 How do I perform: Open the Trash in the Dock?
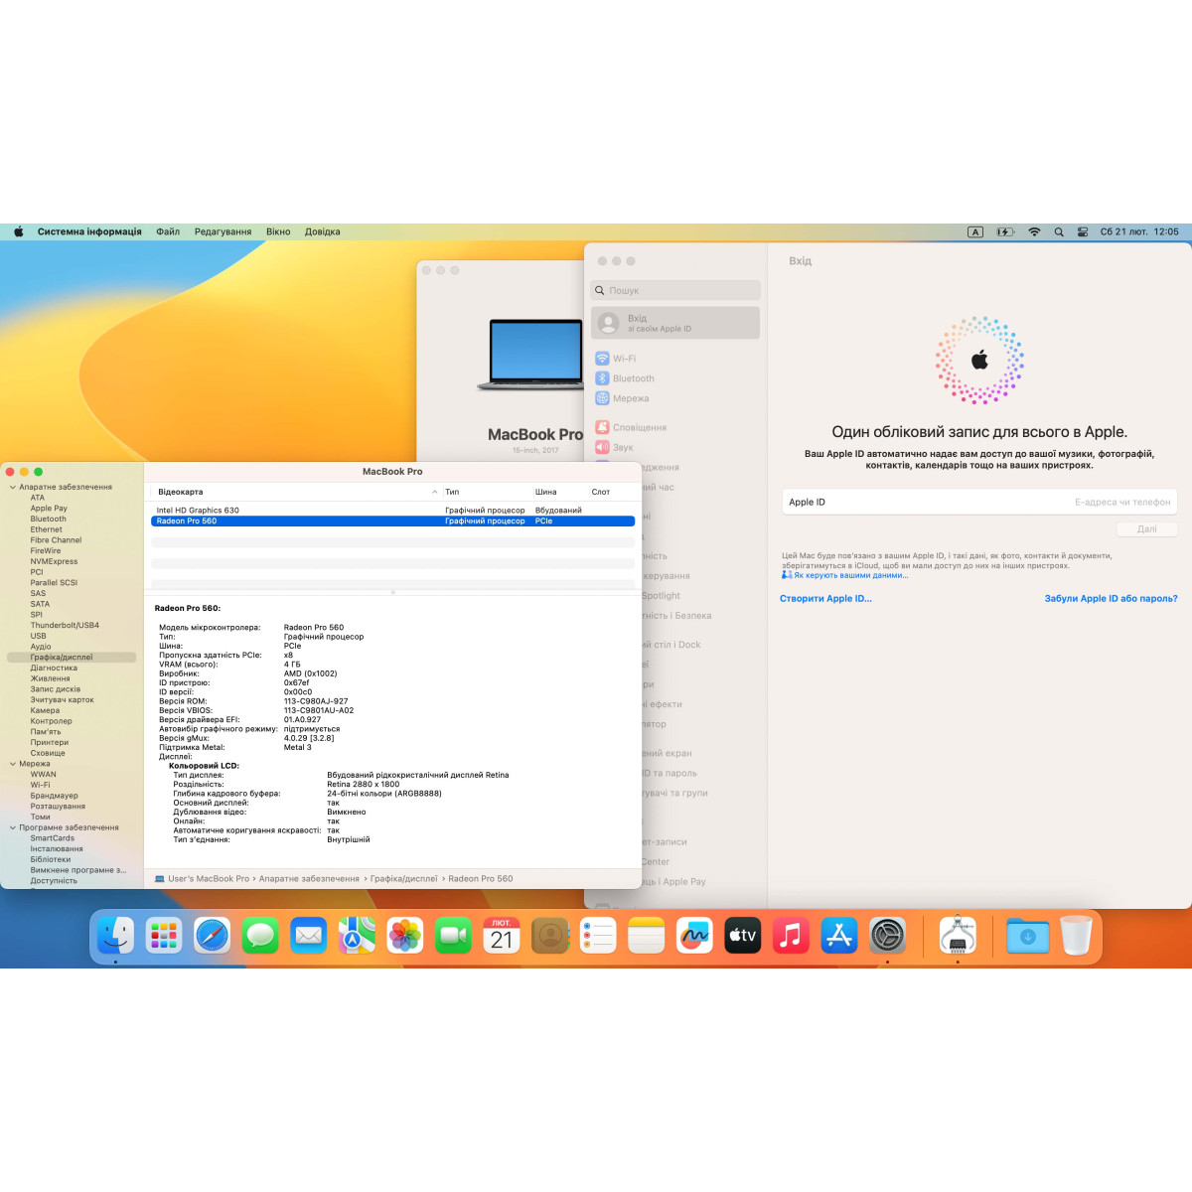point(1076,935)
